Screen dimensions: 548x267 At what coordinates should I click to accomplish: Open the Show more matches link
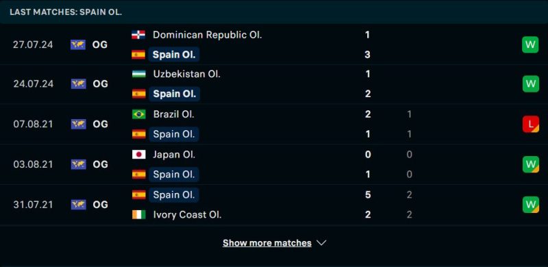[x=267, y=243]
